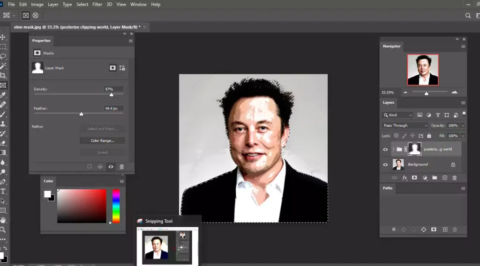The image size is (480, 266).
Task: Open the Paths panel menu
Action: point(463,188)
